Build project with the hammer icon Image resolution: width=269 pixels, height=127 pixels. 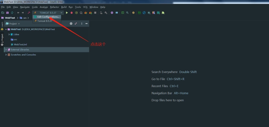(x=29, y=13)
